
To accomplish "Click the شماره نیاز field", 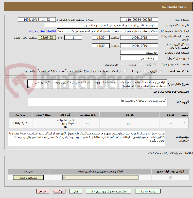I will pos(139,20).
